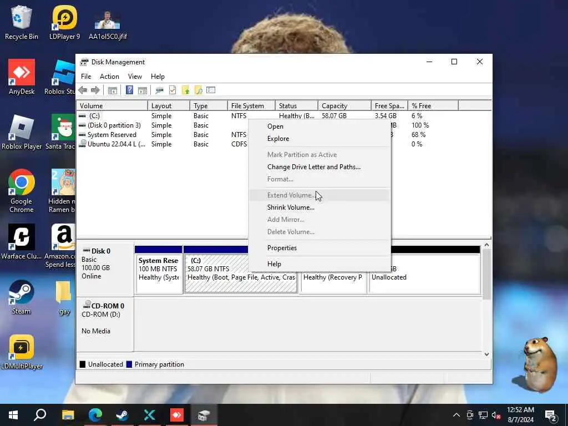Click the yellow folder with magnifier icon
This screenshot has height=426, width=568.
tap(198, 90)
